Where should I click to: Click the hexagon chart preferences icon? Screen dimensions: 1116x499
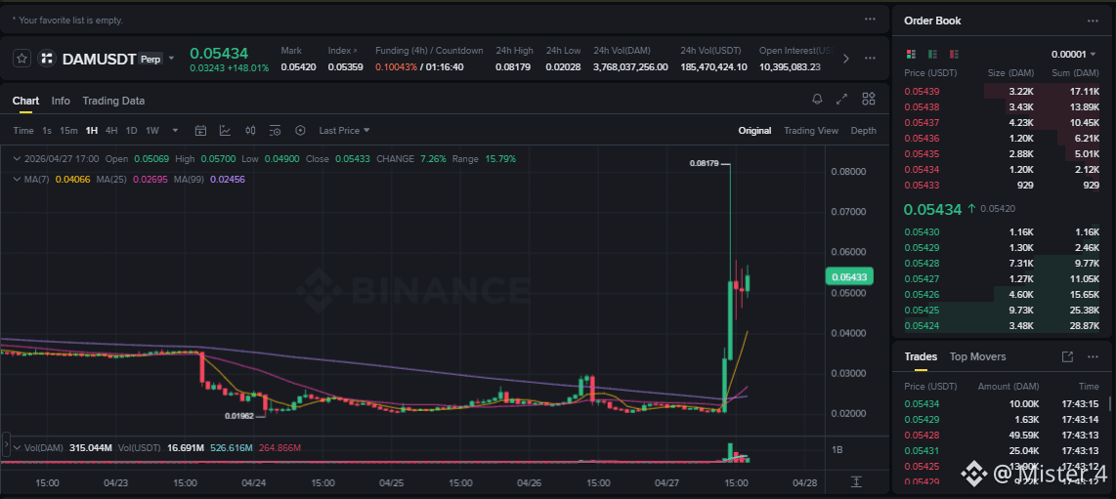(x=300, y=130)
